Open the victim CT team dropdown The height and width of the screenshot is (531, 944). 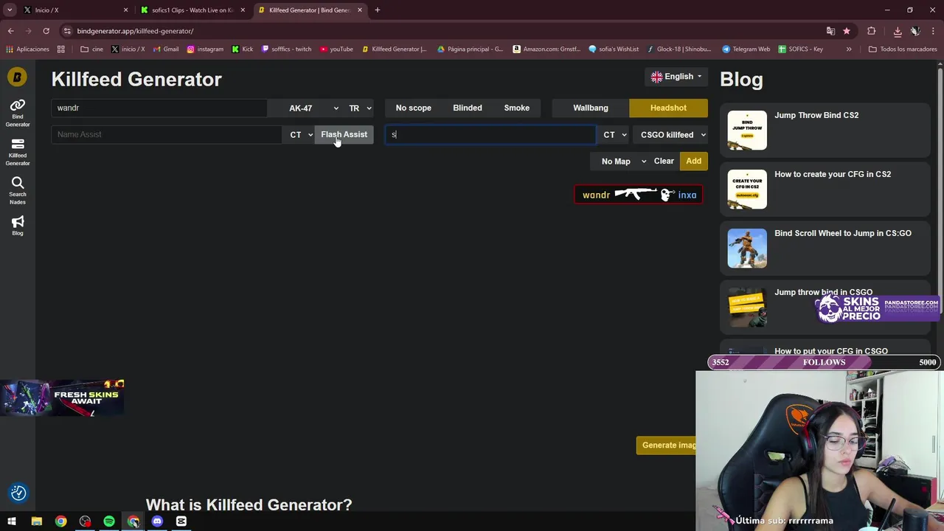tap(614, 135)
